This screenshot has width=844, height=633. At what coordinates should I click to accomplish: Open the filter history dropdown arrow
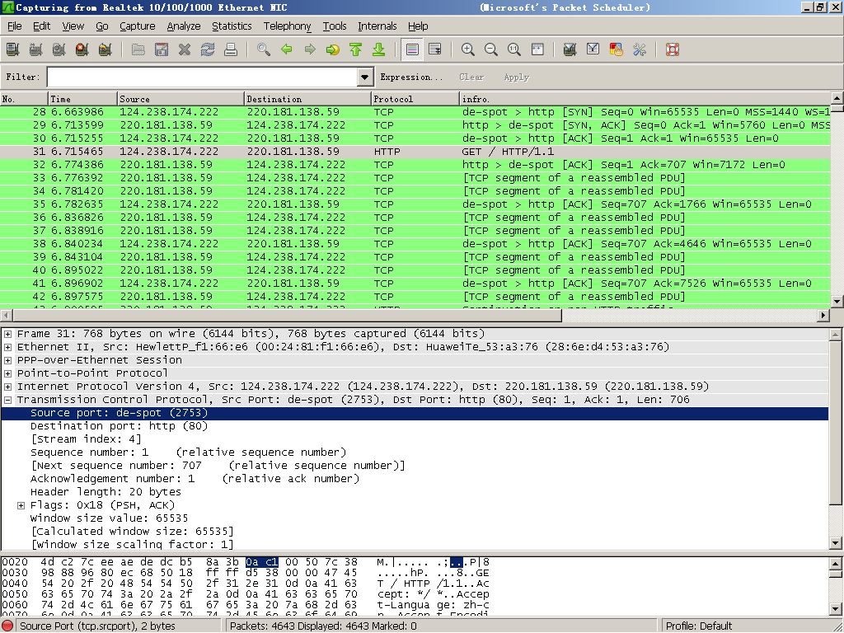click(x=365, y=77)
